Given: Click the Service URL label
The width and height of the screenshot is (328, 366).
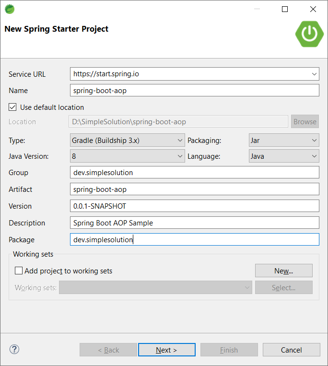Looking at the screenshot, I should (x=27, y=74).
